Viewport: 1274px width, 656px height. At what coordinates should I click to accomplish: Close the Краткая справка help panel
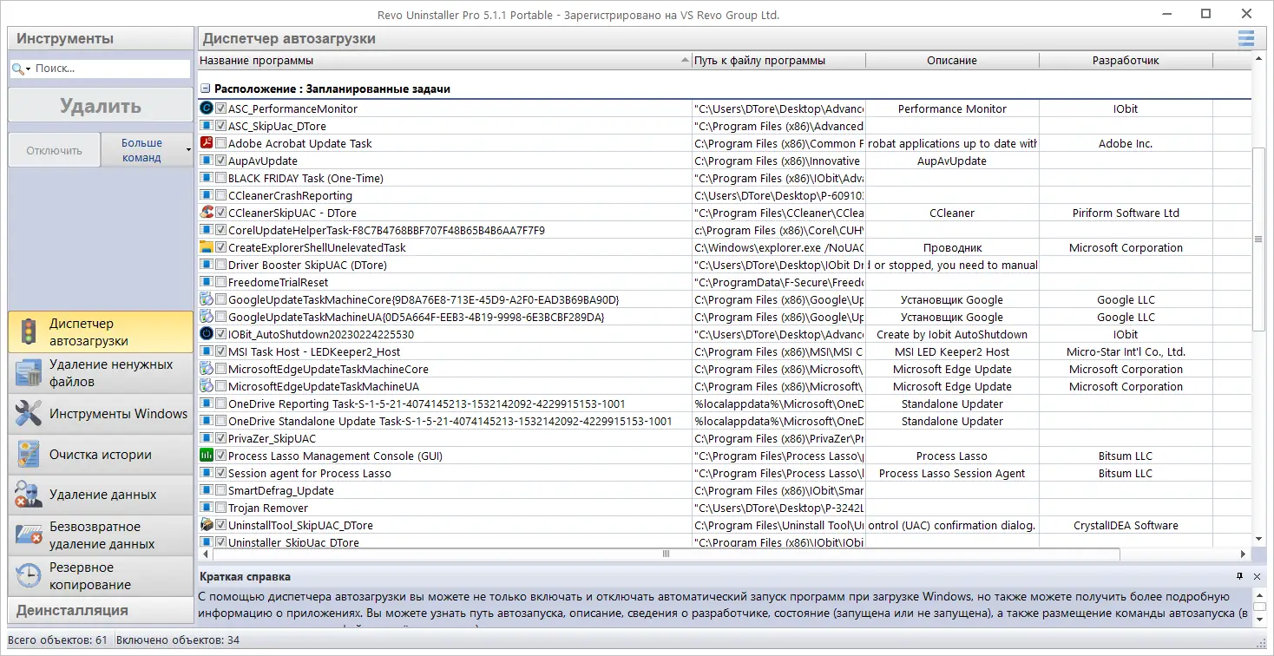point(1257,576)
